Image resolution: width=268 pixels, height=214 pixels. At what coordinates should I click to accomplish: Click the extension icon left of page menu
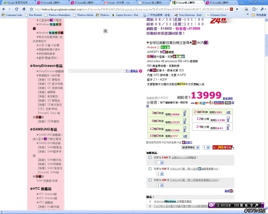point(246,9)
